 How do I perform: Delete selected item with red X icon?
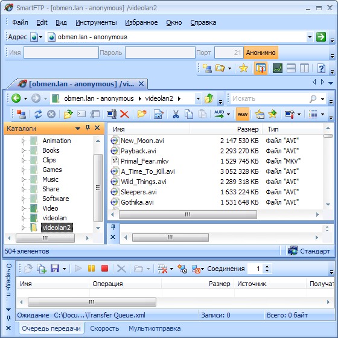(124, 114)
